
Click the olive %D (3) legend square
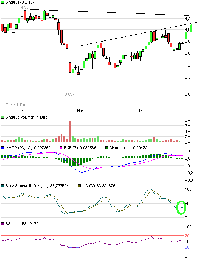coord(79,186)
